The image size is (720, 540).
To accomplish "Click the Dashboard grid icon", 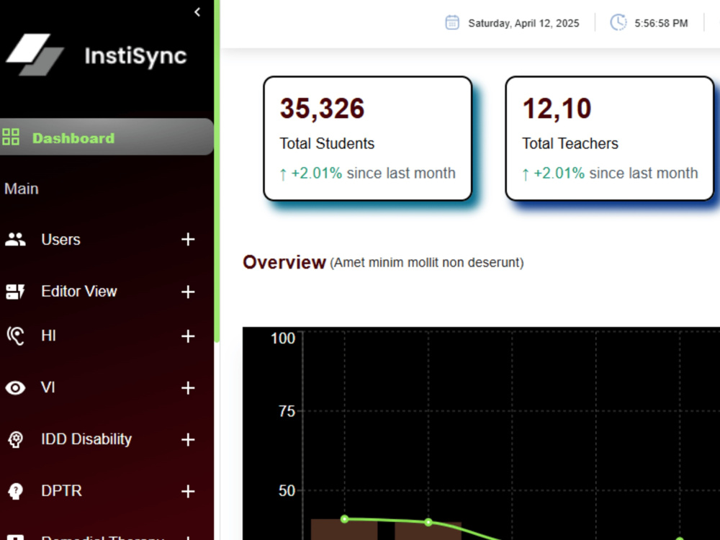I will [x=11, y=137].
